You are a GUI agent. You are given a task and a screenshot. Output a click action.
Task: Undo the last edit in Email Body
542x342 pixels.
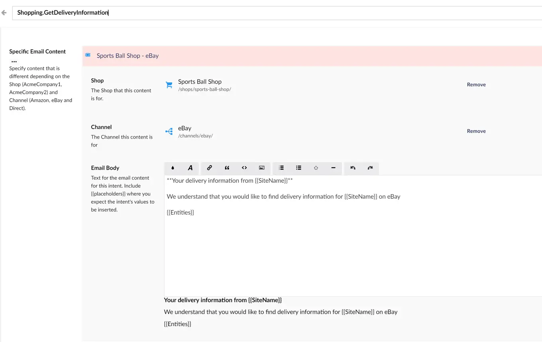click(353, 168)
